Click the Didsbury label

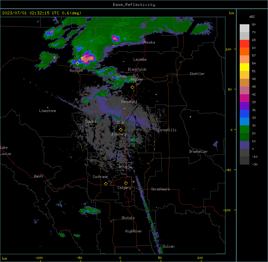(119, 134)
